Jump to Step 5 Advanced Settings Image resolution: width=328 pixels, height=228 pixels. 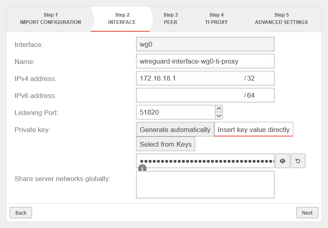pyautogui.click(x=281, y=19)
